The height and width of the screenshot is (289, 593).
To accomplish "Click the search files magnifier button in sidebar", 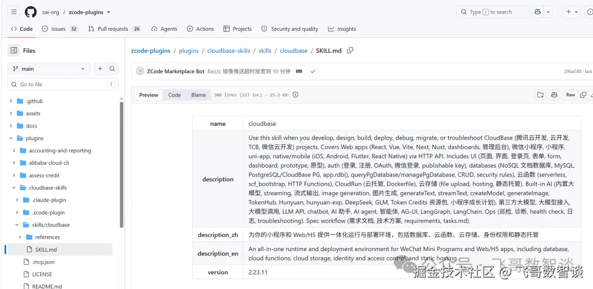I will [113, 69].
